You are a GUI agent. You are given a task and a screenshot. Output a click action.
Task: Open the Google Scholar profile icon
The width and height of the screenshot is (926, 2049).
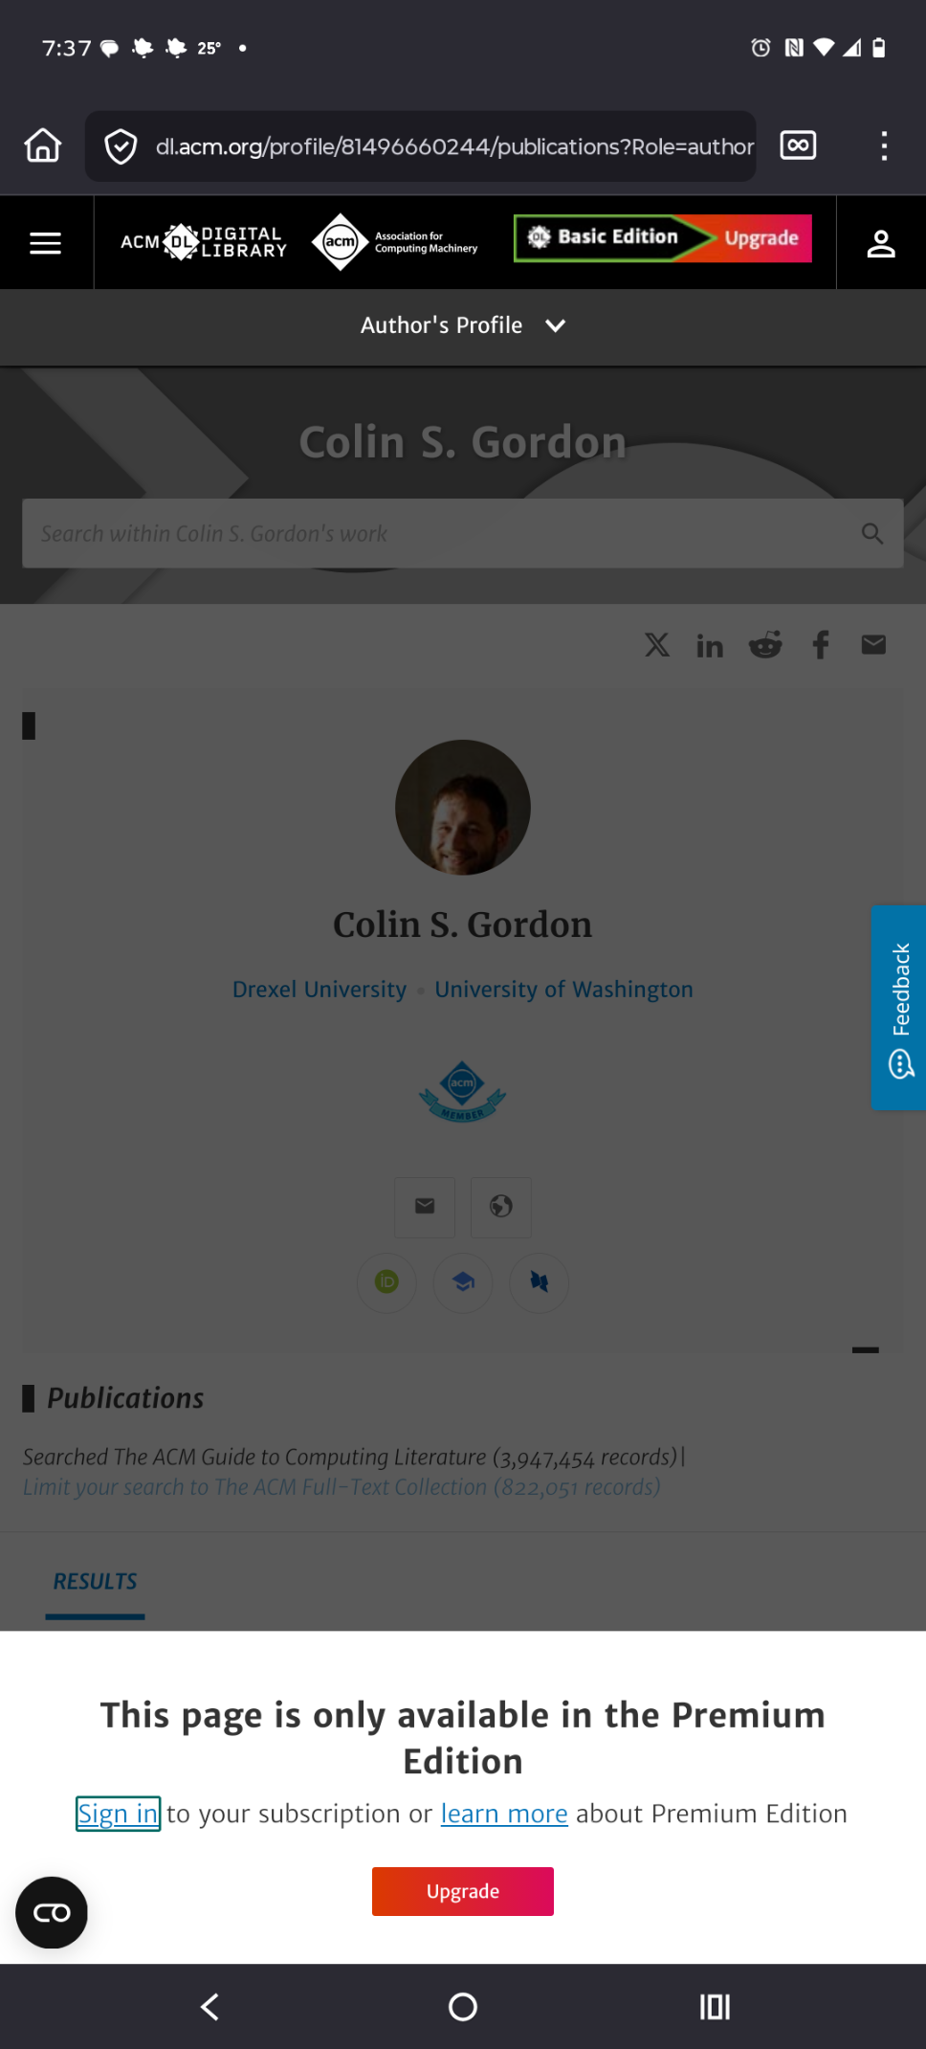(x=463, y=1281)
